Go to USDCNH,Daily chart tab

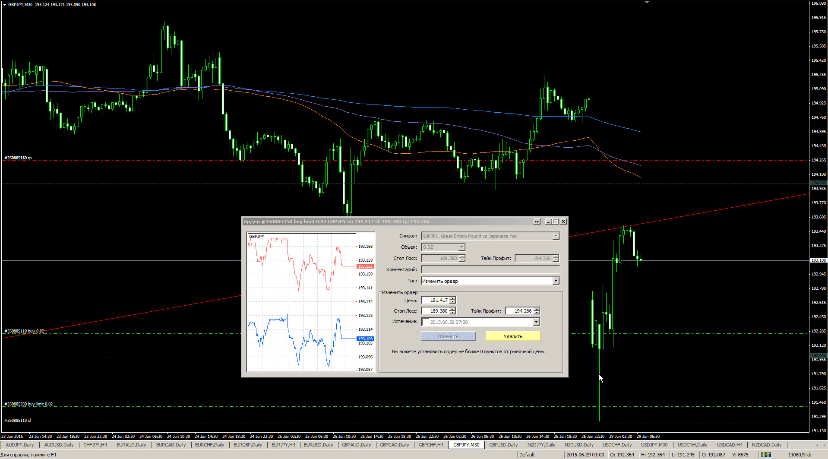[692, 445]
